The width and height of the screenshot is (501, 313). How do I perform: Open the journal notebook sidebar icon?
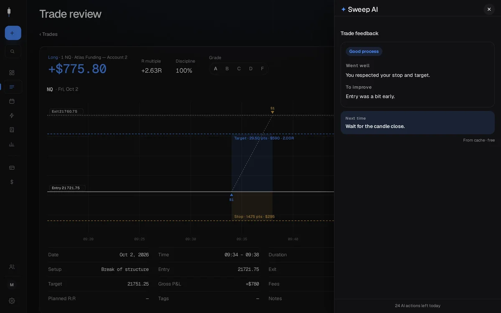[x=12, y=130]
